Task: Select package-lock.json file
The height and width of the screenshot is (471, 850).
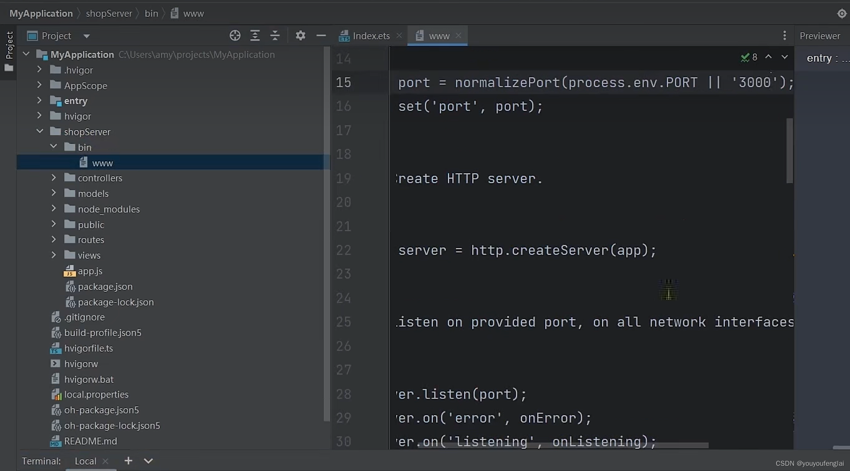Action: tap(116, 302)
